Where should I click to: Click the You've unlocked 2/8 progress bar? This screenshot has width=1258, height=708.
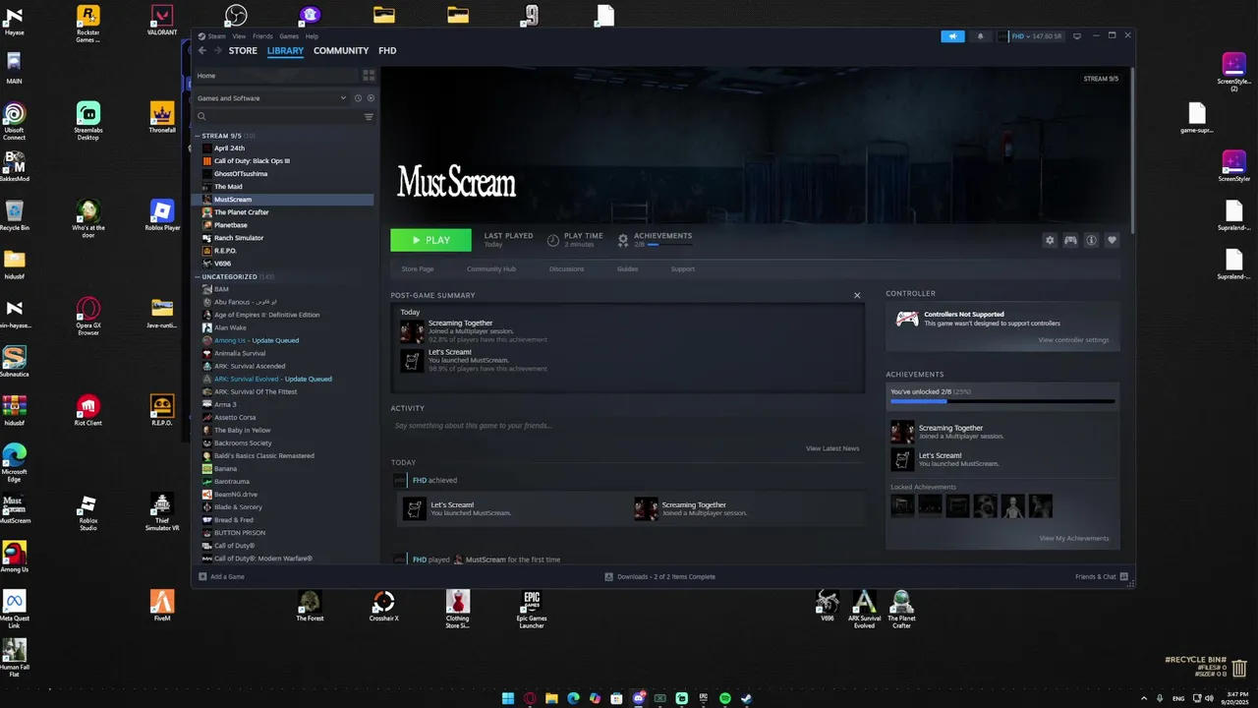1002,401
